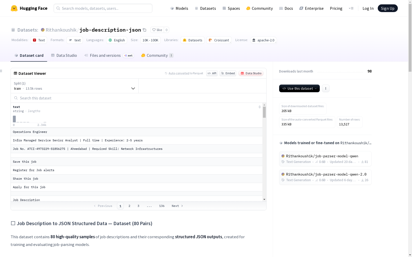Click the Hugging Face brand name

[x=33, y=8]
